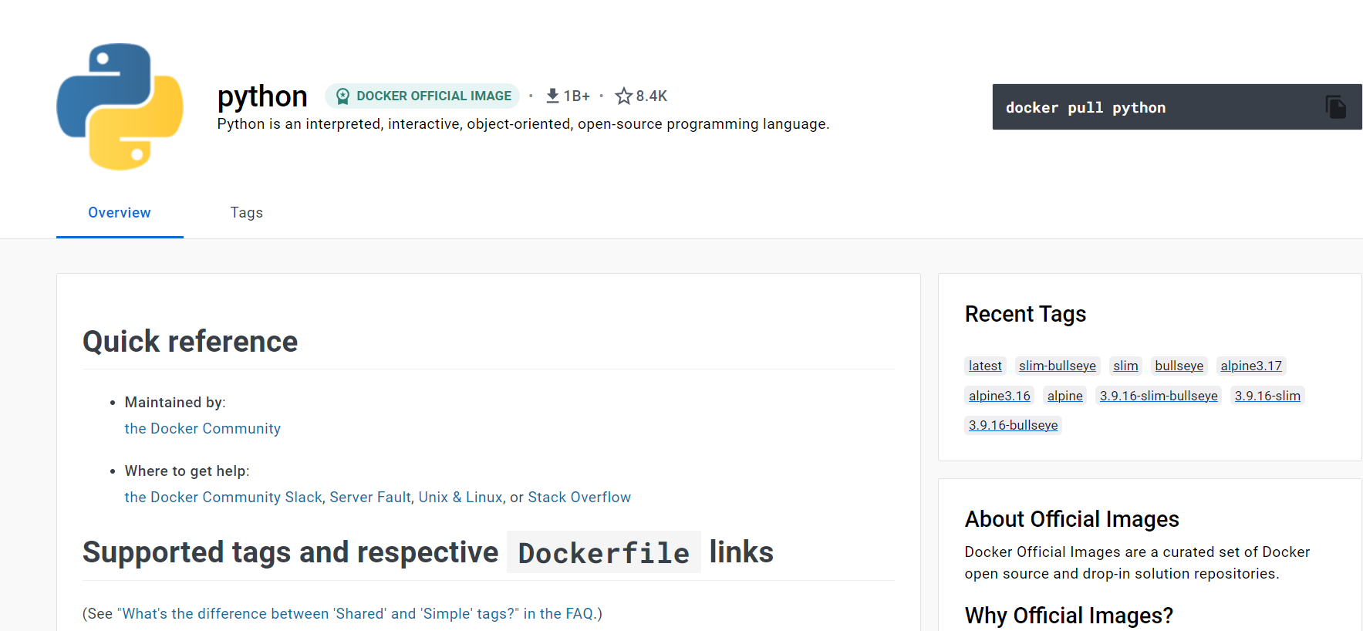Select the slim tag
The image size is (1363, 631).
click(x=1125, y=366)
